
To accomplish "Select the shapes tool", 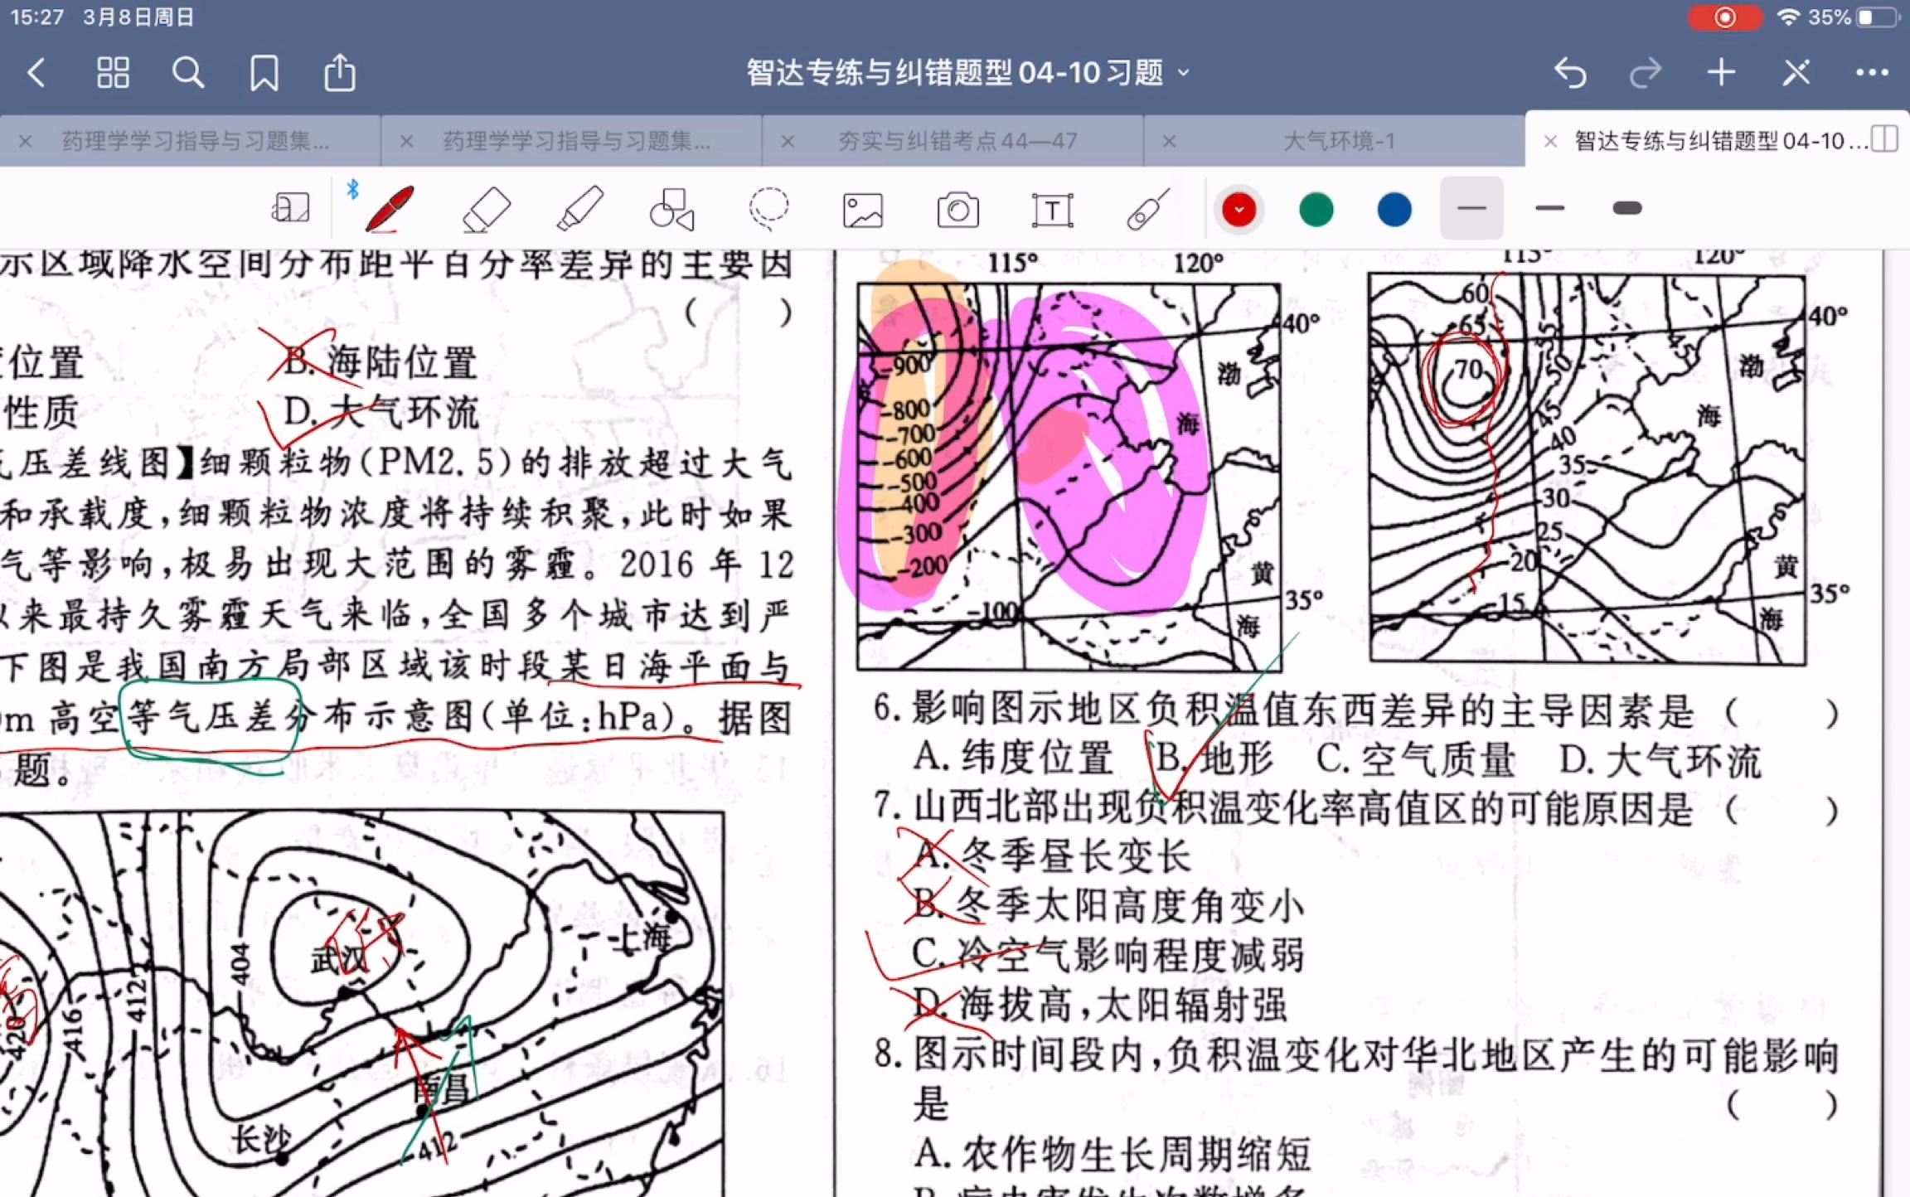I will pyautogui.click(x=672, y=208).
